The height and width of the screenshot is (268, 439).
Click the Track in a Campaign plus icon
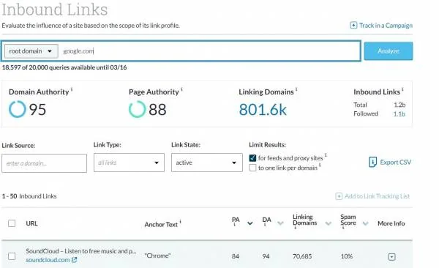tap(353, 26)
